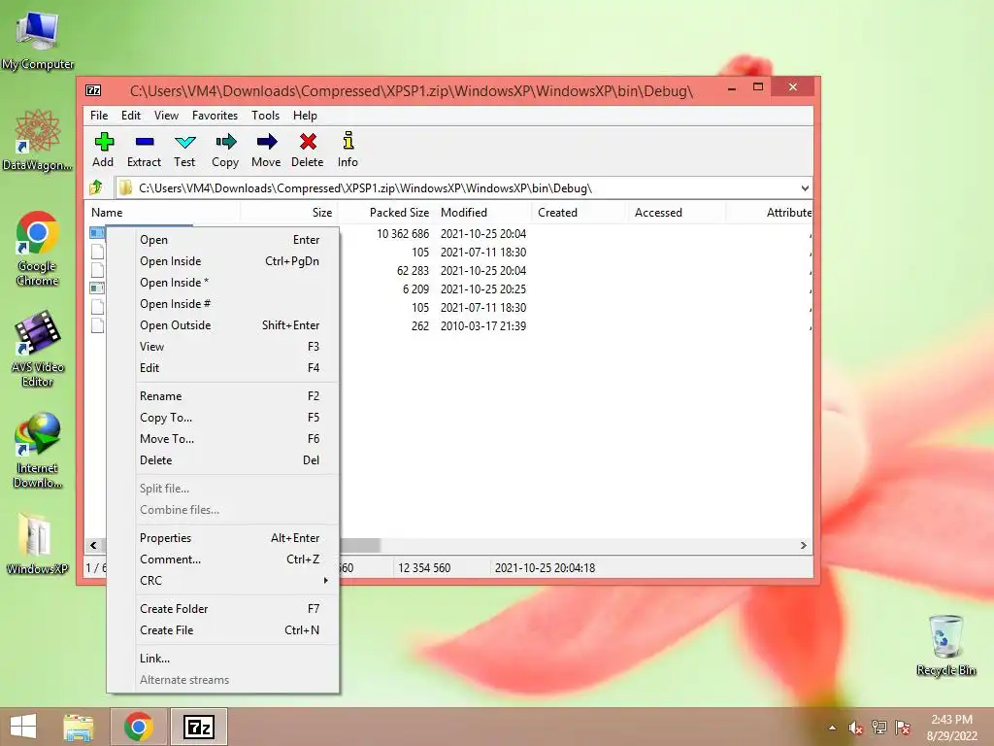The image size is (994, 746).
Task: Open DataWagon desktop shortcut
Action: (38, 140)
